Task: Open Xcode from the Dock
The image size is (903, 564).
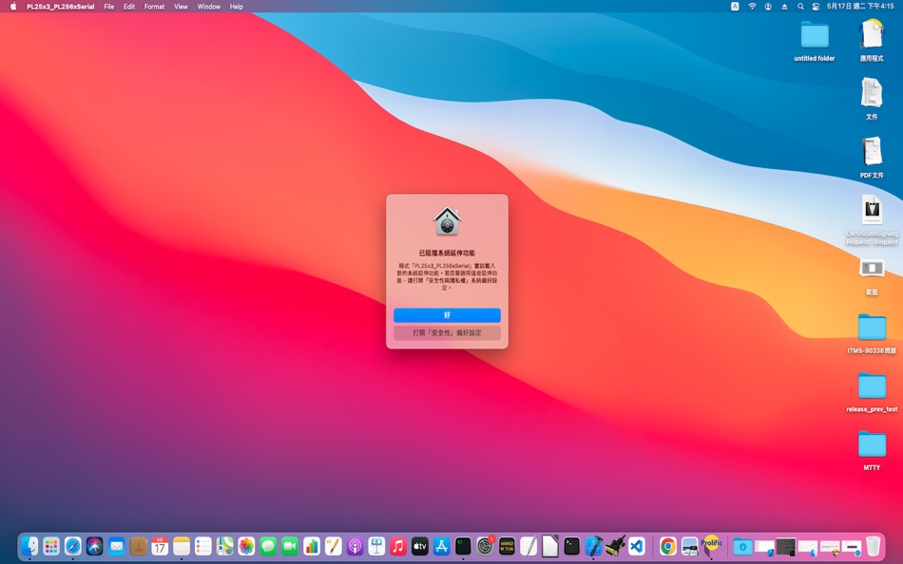Action: tap(593, 546)
